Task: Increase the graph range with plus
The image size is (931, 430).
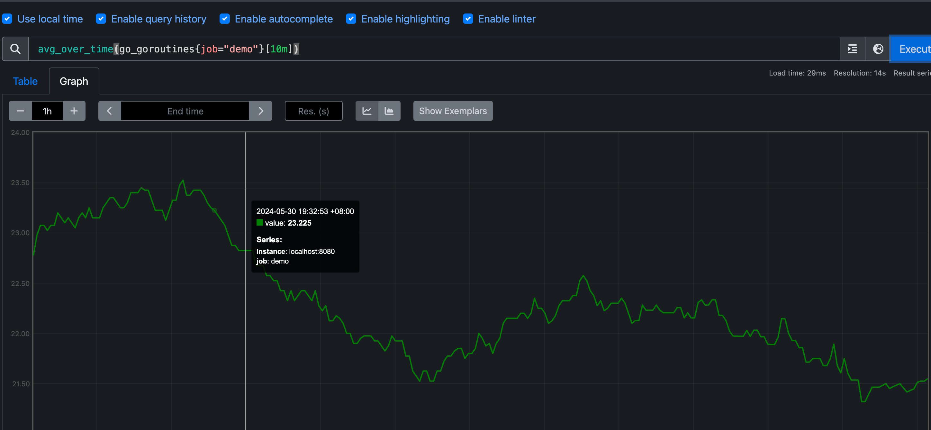Action: [74, 111]
